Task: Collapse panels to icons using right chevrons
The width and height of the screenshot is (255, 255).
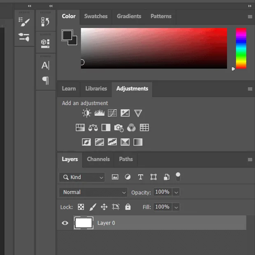Action: 250,6
